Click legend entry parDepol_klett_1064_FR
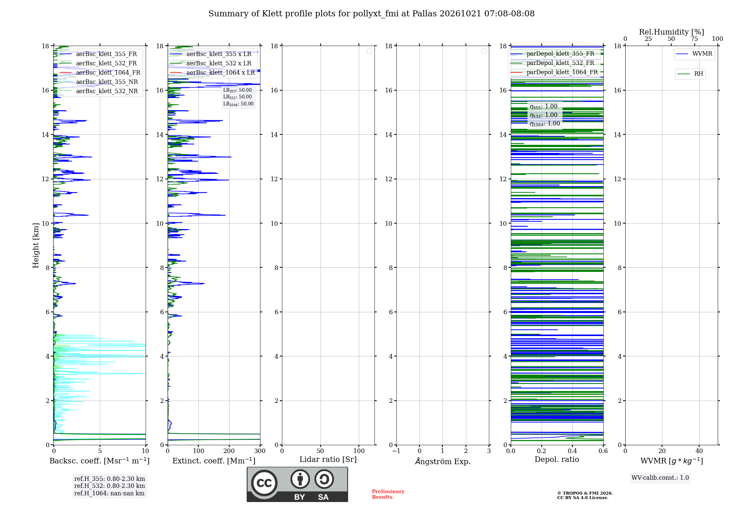The image size is (743, 505). pyautogui.click(x=554, y=72)
